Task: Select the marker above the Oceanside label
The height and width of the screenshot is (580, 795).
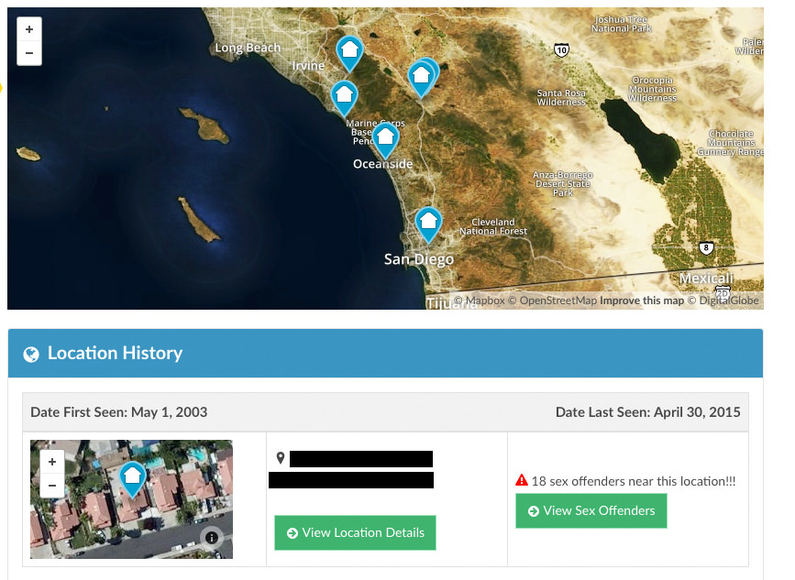Action: [x=385, y=137]
